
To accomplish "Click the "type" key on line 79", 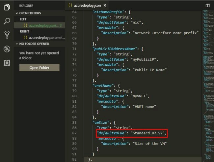I will click(x=103, y=91).
